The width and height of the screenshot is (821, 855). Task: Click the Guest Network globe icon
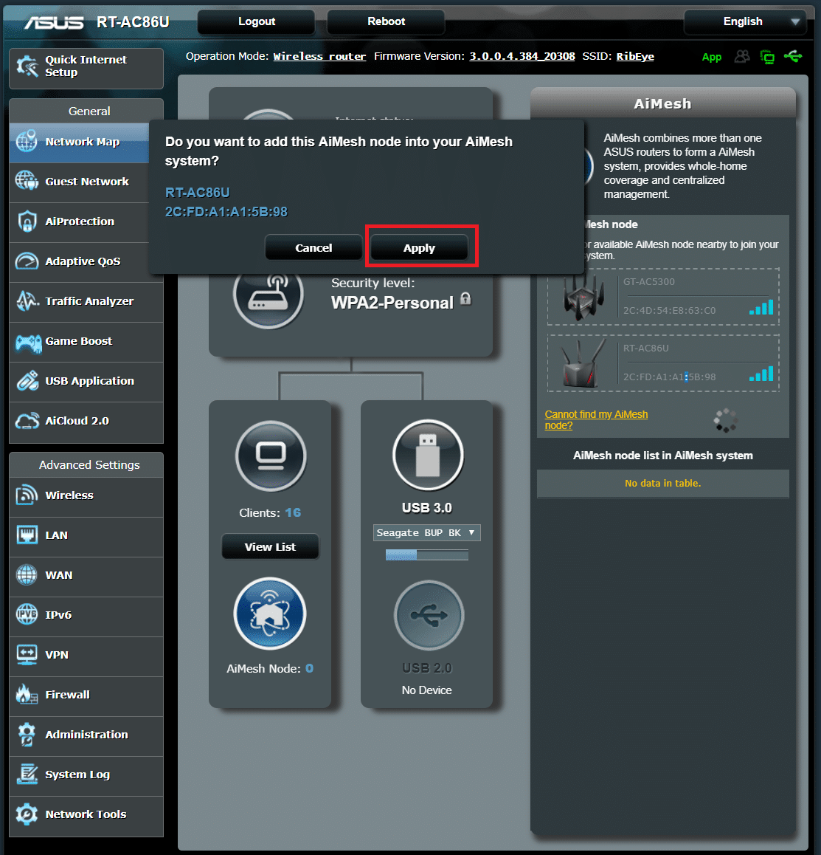click(x=27, y=181)
